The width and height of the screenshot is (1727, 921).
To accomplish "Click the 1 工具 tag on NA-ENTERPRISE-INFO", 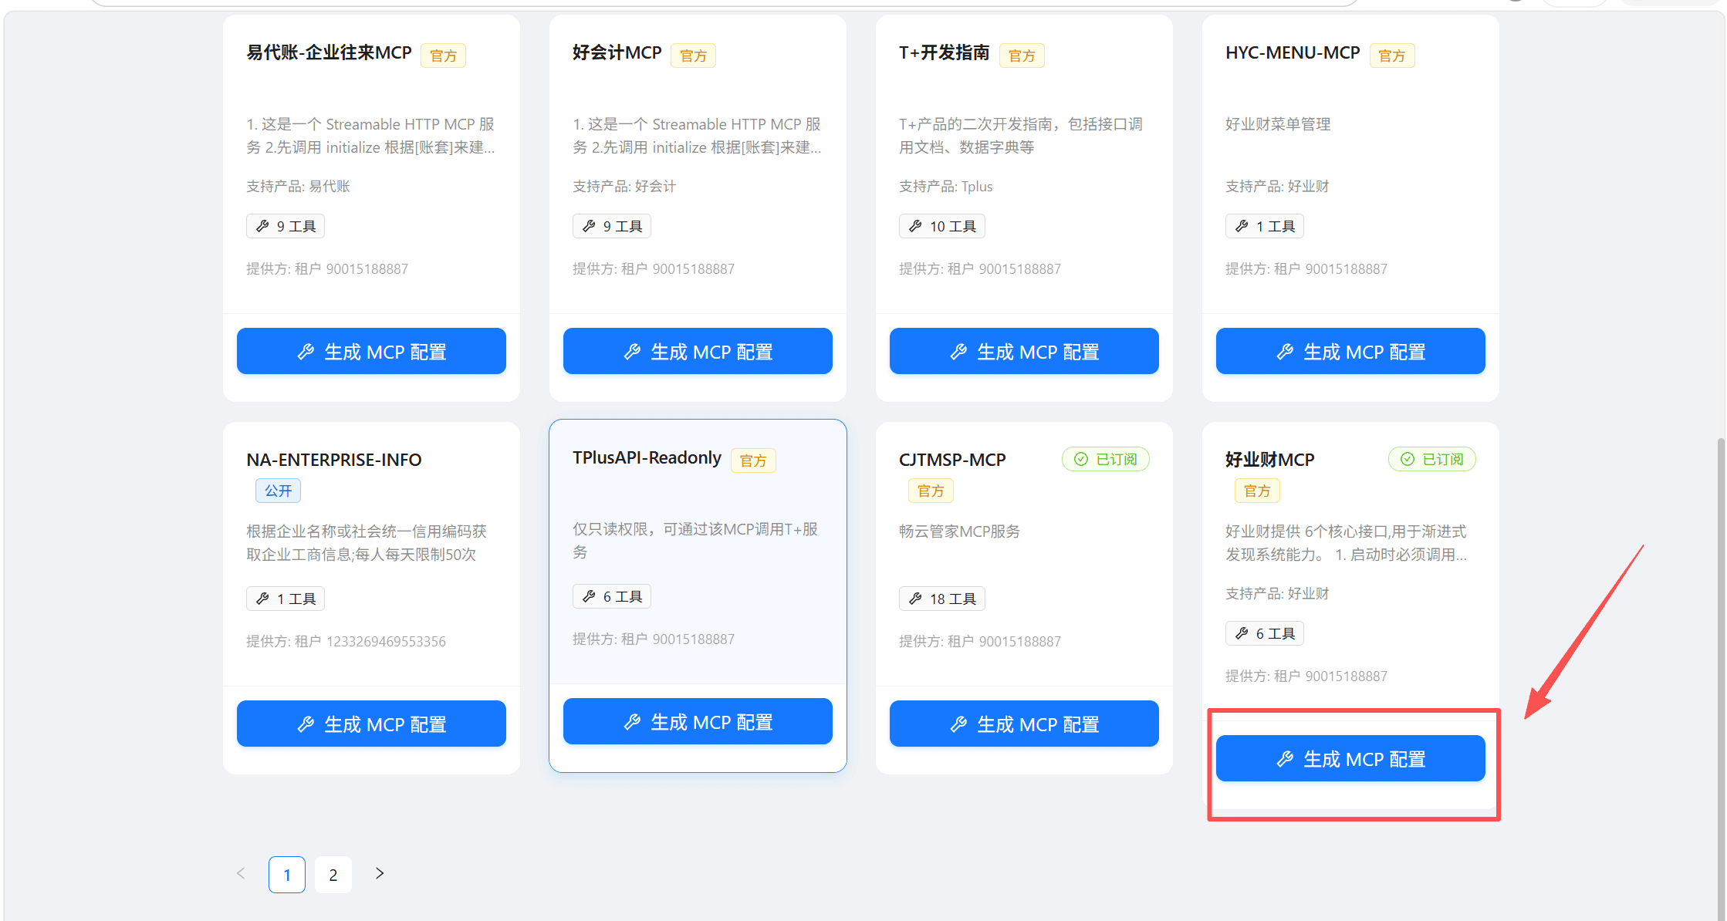I will (x=286, y=599).
